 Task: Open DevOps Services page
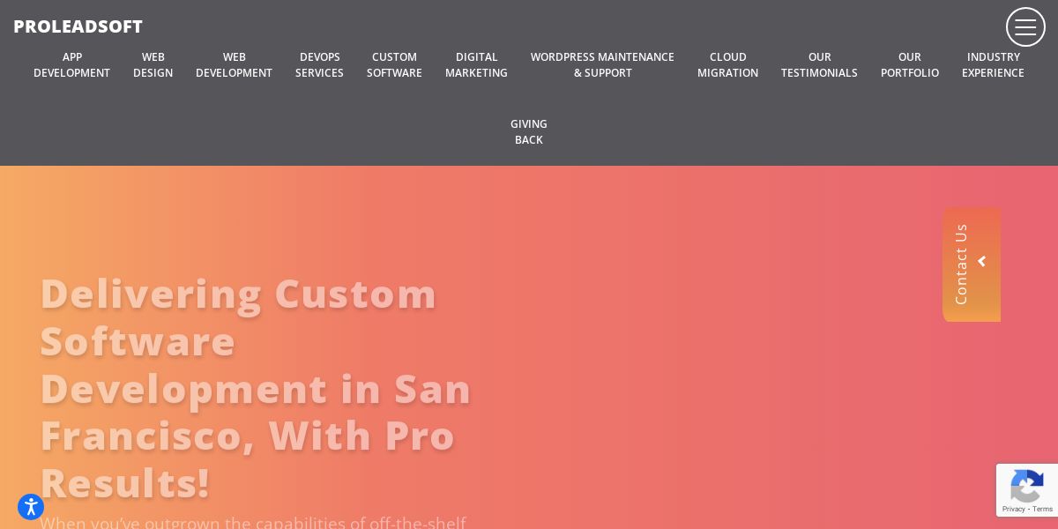(x=320, y=65)
